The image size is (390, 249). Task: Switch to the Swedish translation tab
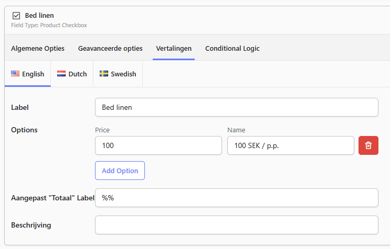coord(118,74)
